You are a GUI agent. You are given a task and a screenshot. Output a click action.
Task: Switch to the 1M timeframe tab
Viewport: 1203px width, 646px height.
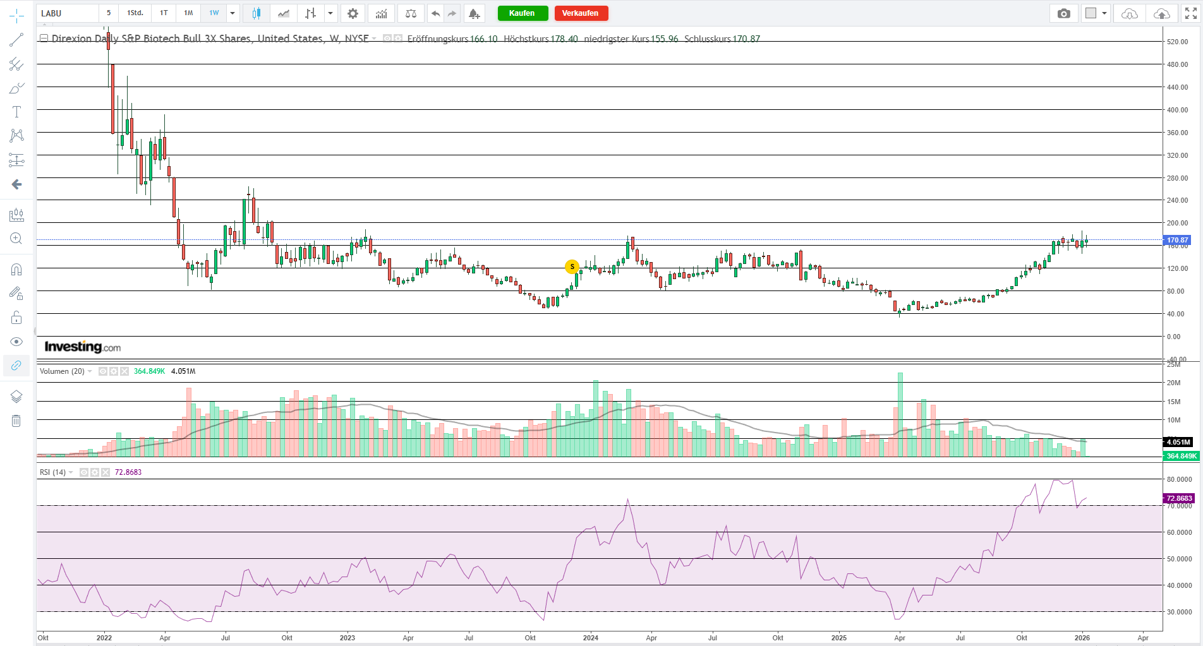[188, 13]
